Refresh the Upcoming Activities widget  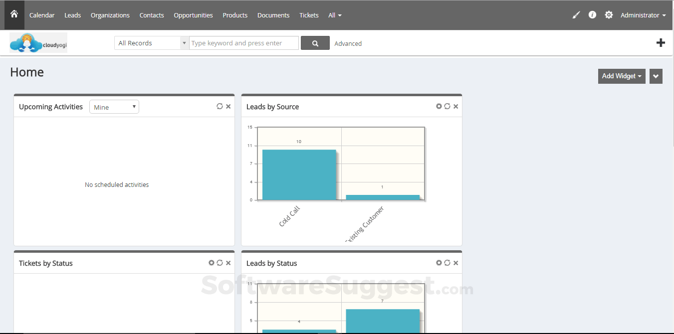pyautogui.click(x=220, y=106)
